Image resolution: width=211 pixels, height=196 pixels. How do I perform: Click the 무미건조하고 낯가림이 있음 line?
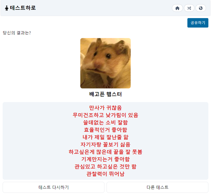tap(105, 115)
